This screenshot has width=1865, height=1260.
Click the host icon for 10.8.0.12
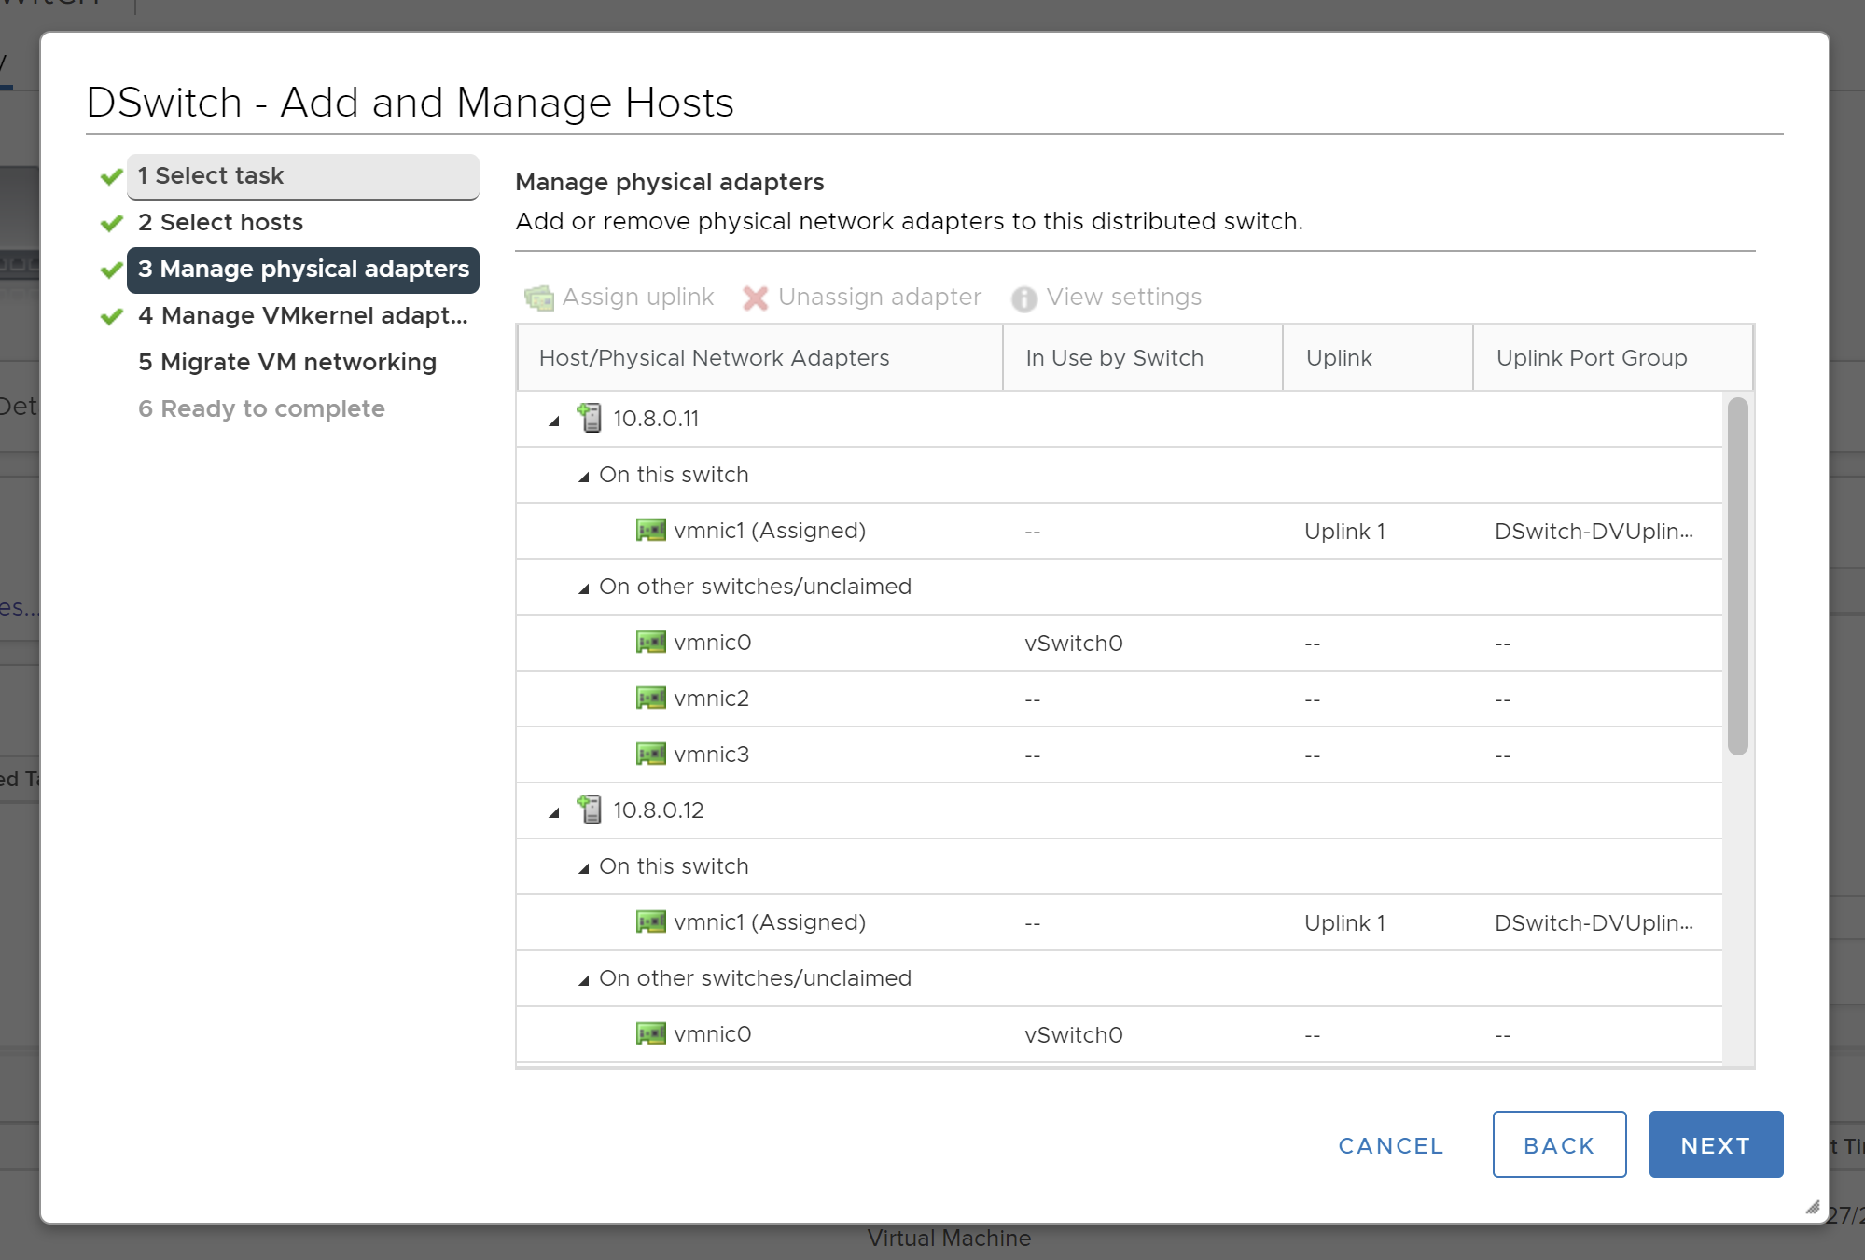[590, 810]
